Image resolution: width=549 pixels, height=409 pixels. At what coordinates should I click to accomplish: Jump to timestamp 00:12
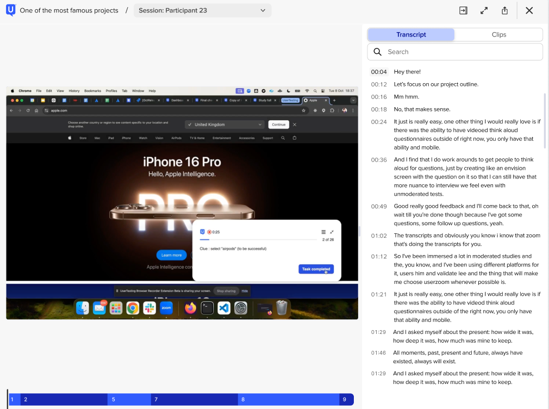[379, 84]
